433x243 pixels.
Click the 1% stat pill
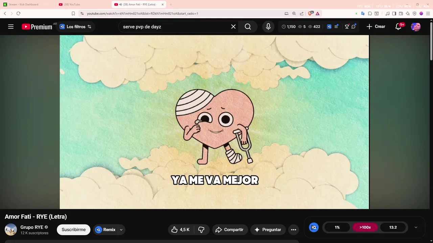pos(337,227)
